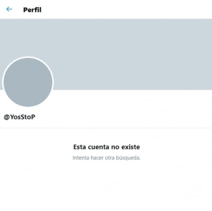
Task: Click "Intenta hacer otra búsqueda." text
Action: tap(107, 158)
